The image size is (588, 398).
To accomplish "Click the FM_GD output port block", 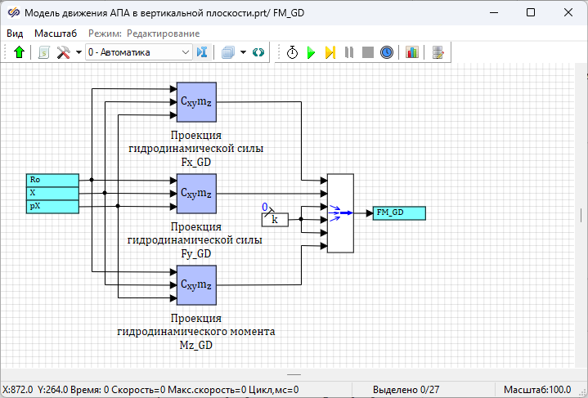I will point(399,213).
